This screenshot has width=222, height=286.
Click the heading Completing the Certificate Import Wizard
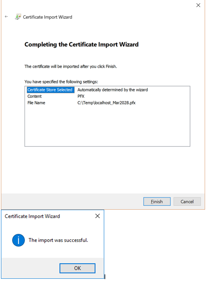click(x=81, y=45)
